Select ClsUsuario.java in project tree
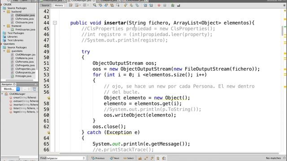Image resolution: width=287 pixels, height=161 pixels. tap(24, 22)
